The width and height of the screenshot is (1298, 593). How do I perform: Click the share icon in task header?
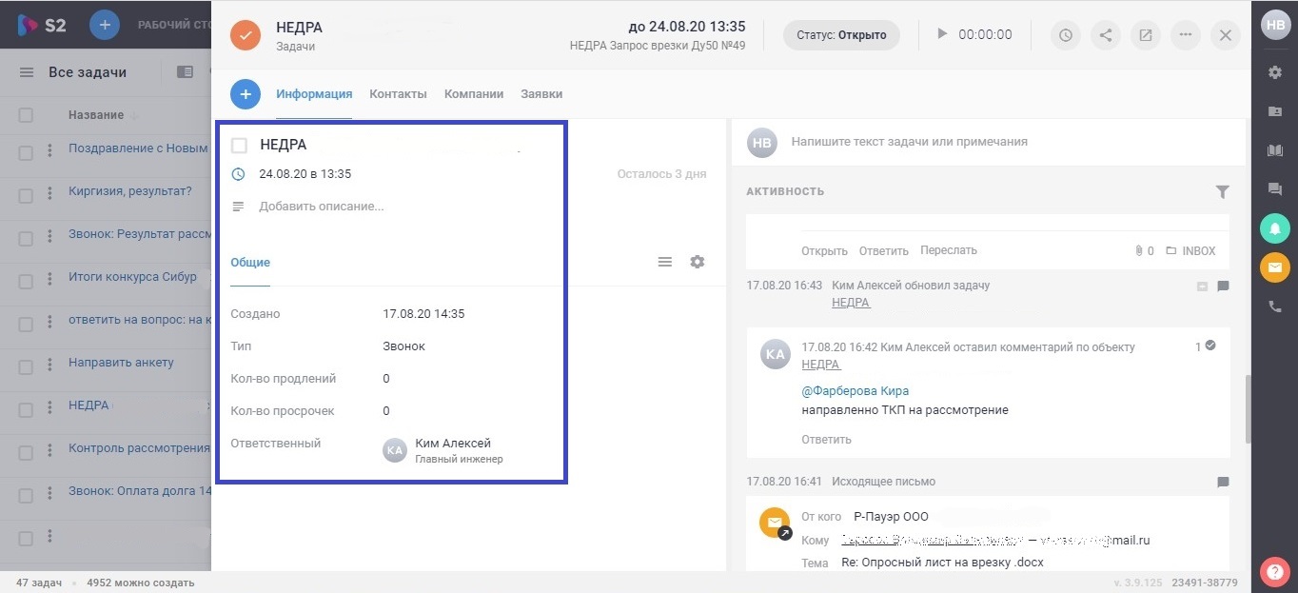point(1105,35)
